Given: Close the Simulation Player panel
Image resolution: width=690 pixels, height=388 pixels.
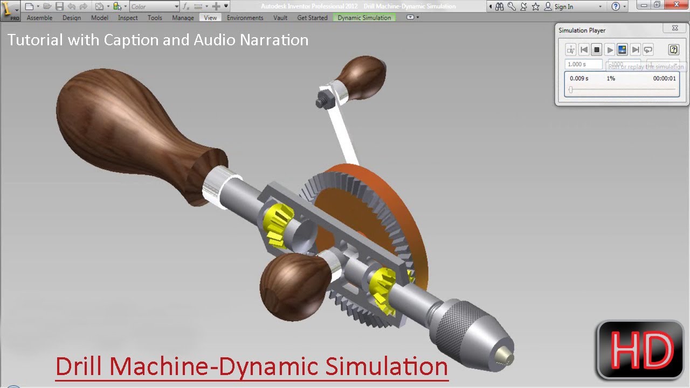Looking at the screenshot, I should 675,28.
